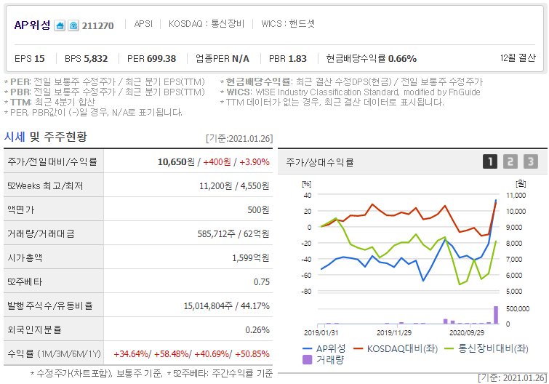Select the 액면가 500원 value
The width and height of the screenshot is (549, 384).
pos(258,210)
